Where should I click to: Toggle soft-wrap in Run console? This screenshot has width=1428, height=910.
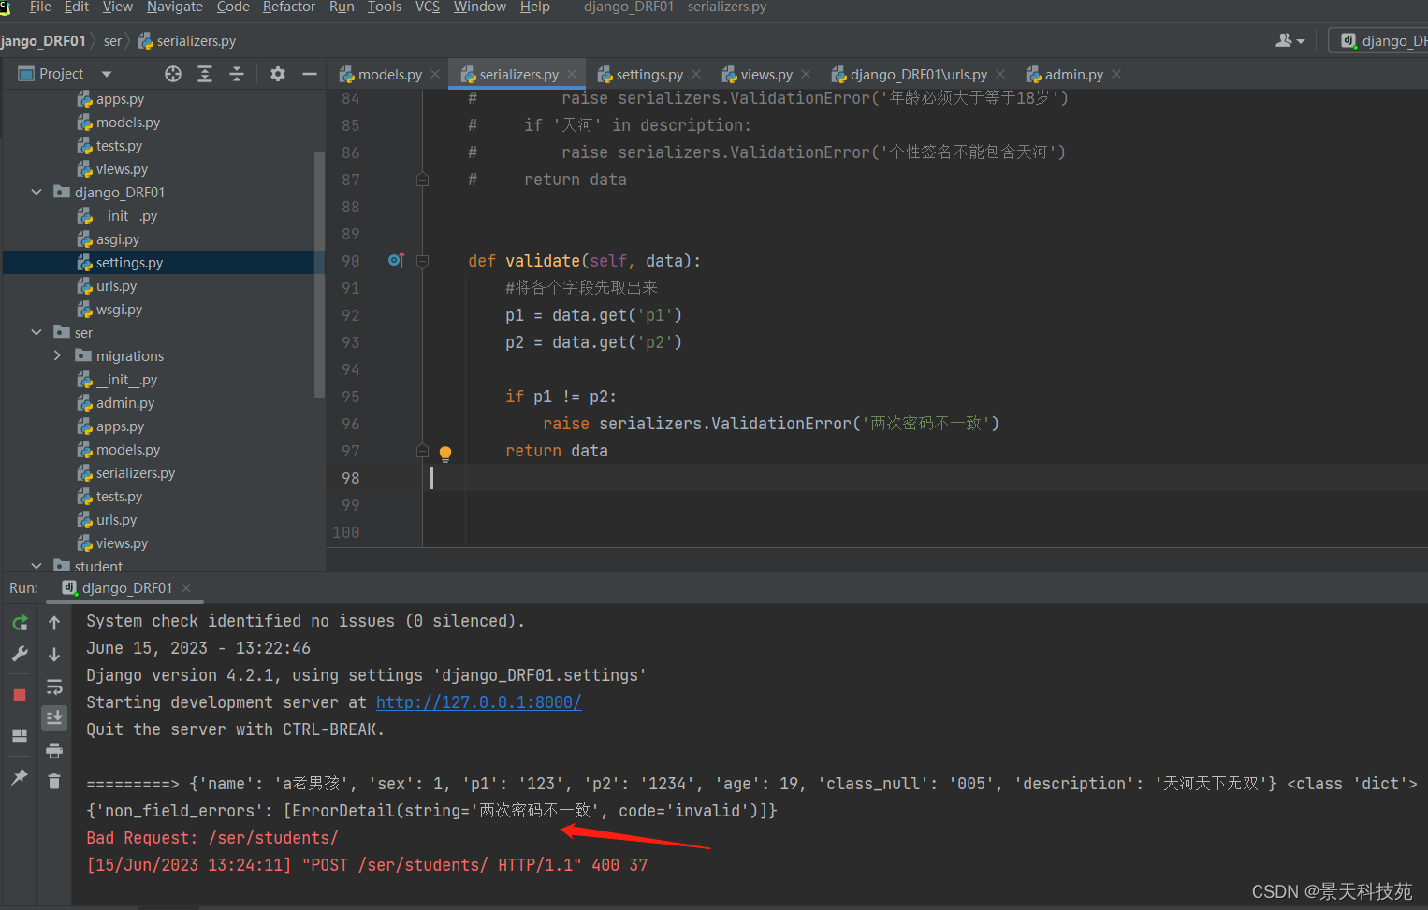(x=54, y=687)
